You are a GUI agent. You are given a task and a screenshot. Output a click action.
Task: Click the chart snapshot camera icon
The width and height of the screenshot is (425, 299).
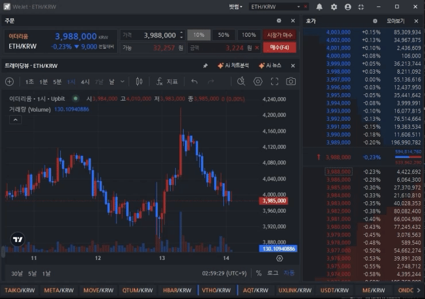pyautogui.click(x=291, y=82)
